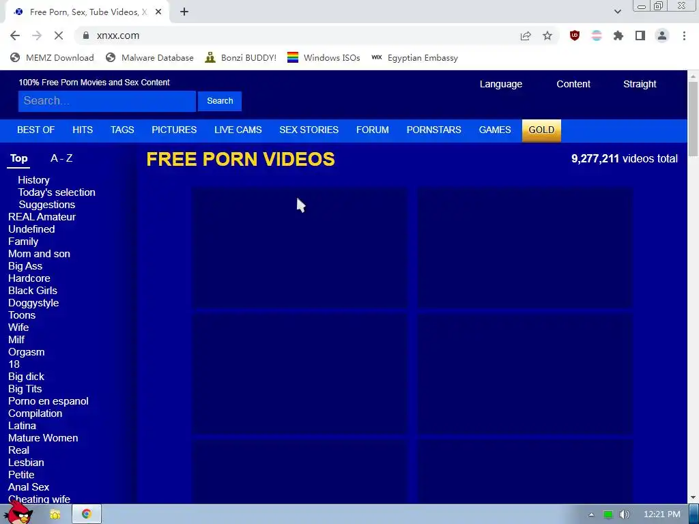The height and width of the screenshot is (524, 699).
Task: Open the HITS menu item
Action: click(x=83, y=130)
